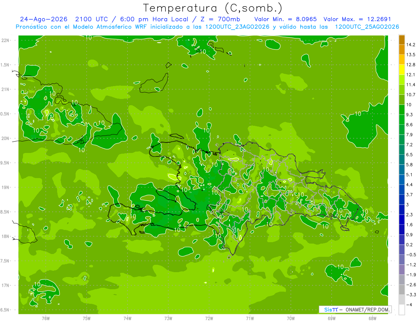The height and width of the screenshot is (323, 418).
Task: Select the "24-Ago-2026" forecast date text
Action: pyautogui.click(x=44, y=19)
